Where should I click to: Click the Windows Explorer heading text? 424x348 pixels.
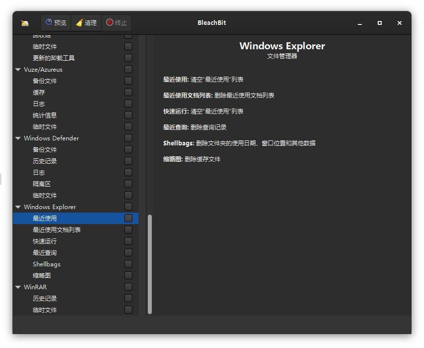tap(282, 46)
